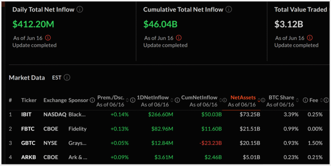Screen dimensions: 331x166
Task: Select the GBTC ticker entry
Action: tap(28, 143)
